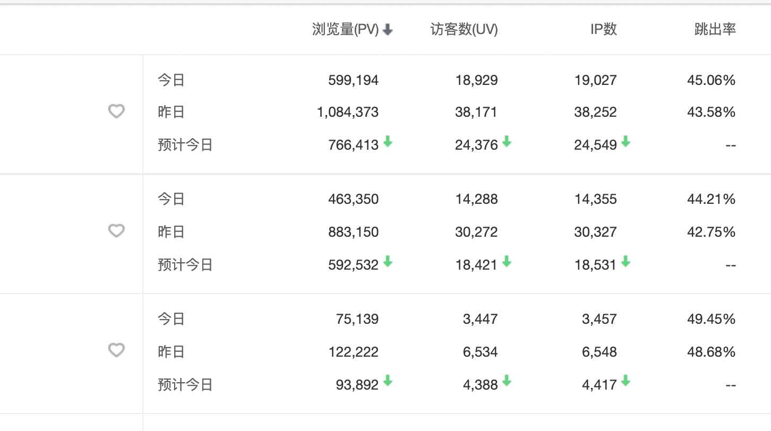Click the green decrease arrow beside 24,549
771x431 pixels.
(x=626, y=142)
